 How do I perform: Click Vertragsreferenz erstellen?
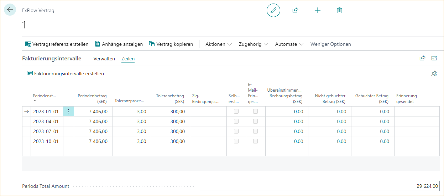[x=57, y=44]
